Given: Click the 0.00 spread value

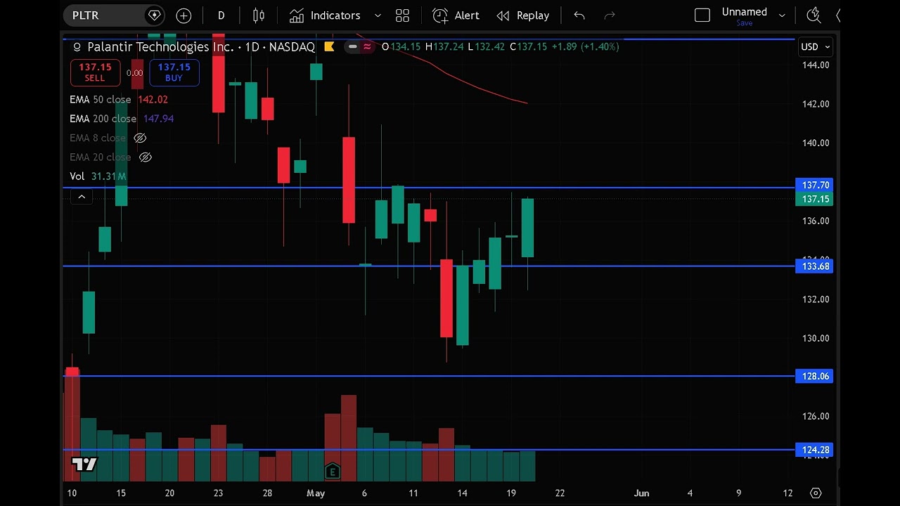Looking at the screenshot, I should (x=134, y=73).
